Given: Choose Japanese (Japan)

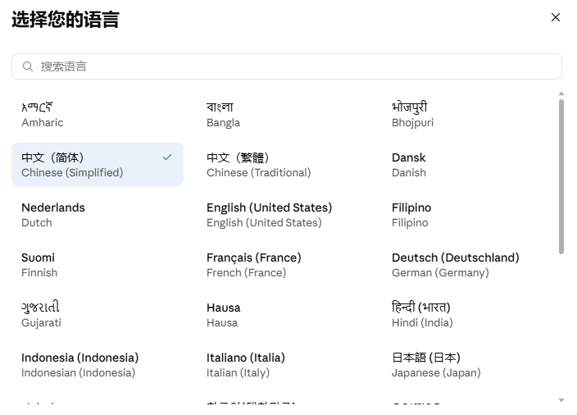Looking at the screenshot, I should click(x=468, y=365).
